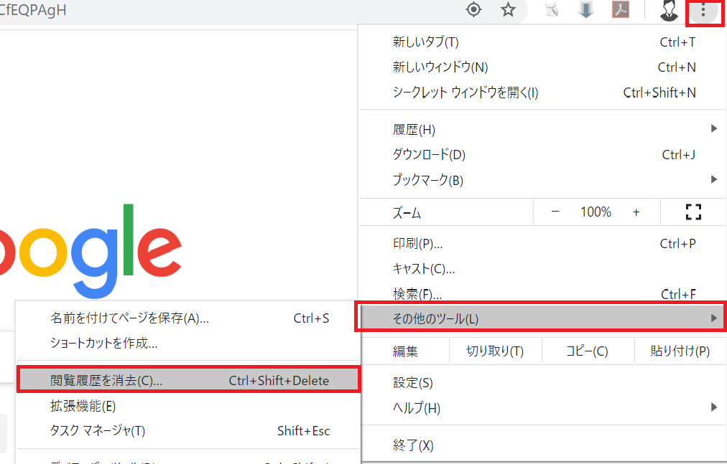Click the paper-like extension icon next to star
727x464 pixels.
pyautogui.click(x=552, y=10)
